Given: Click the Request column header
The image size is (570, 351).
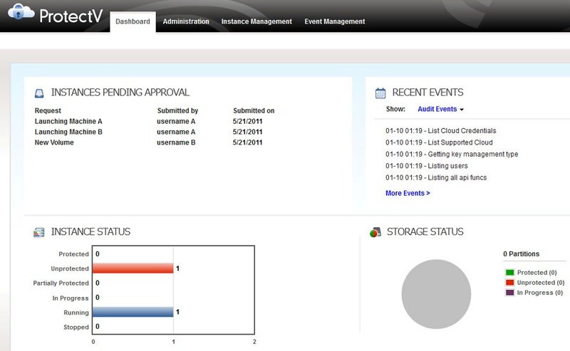Looking at the screenshot, I should (x=48, y=110).
